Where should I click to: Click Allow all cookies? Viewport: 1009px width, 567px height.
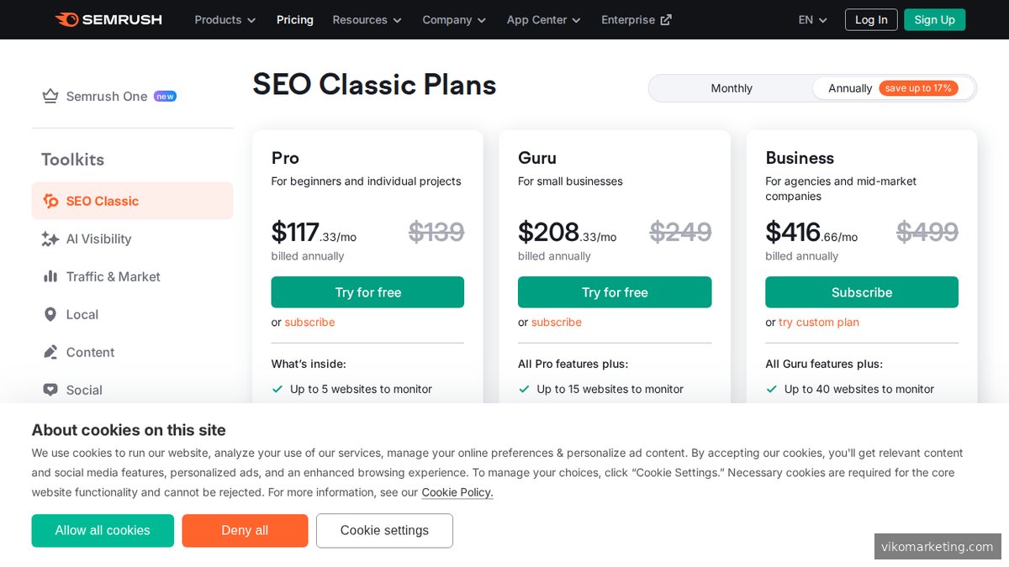click(x=103, y=530)
